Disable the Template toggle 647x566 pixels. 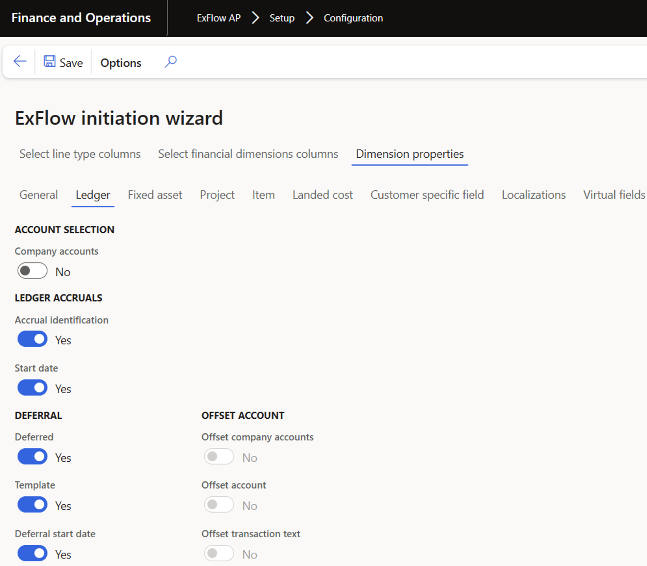pyautogui.click(x=32, y=505)
